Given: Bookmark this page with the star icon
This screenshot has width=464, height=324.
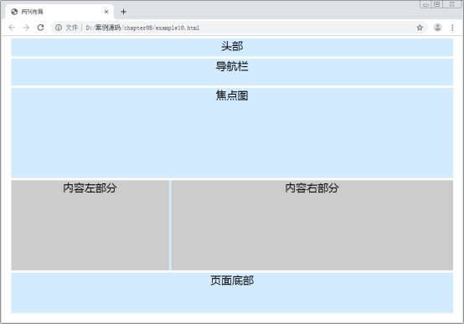Looking at the screenshot, I should coord(420,28).
